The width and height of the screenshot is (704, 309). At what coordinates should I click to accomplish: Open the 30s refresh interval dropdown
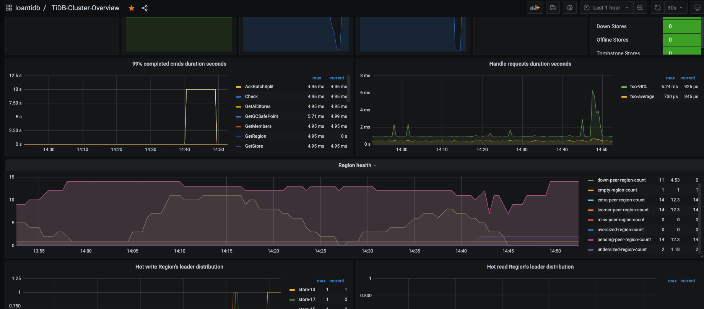point(675,8)
